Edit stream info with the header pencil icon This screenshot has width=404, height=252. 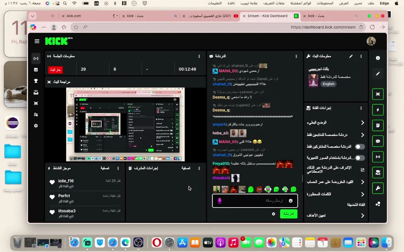coord(351,56)
